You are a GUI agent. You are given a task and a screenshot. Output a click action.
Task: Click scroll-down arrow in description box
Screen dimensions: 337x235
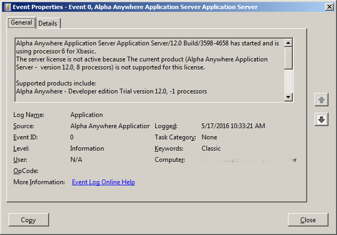tap(288, 97)
